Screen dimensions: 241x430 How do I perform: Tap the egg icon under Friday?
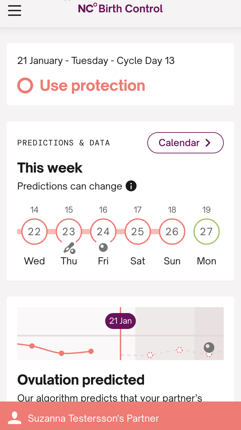[x=103, y=247]
